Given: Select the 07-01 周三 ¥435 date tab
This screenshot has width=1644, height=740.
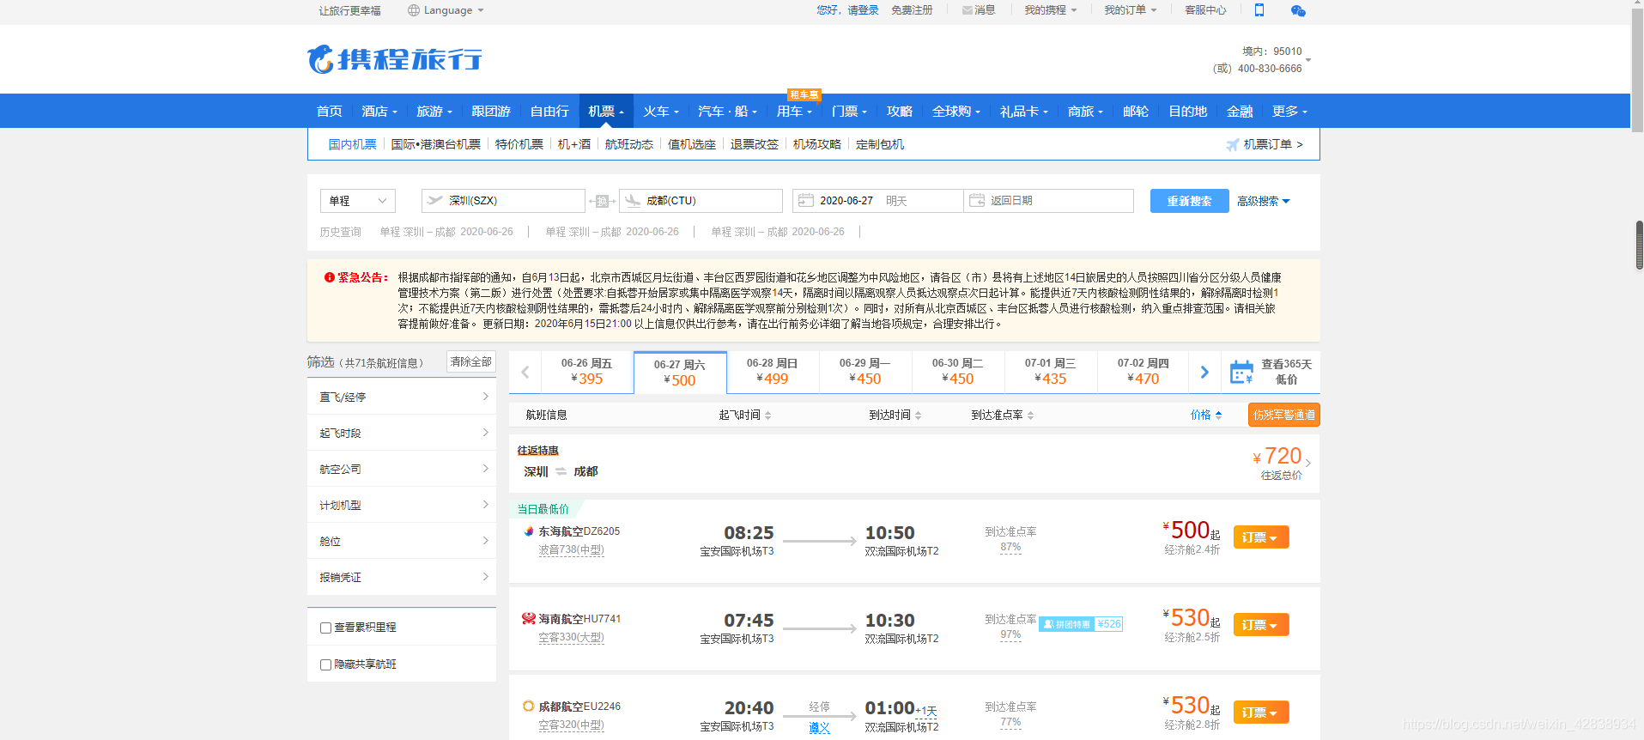Looking at the screenshot, I should click(x=1051, y=372).
